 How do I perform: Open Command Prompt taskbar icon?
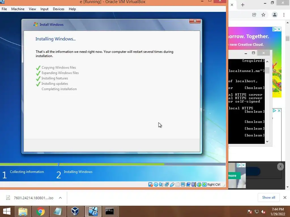pyautogui.click(x=110, y=211)
